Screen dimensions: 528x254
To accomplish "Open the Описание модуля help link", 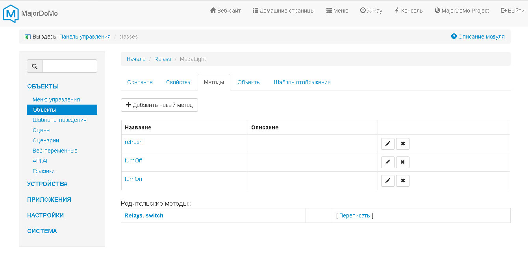I will coord(478,37).
